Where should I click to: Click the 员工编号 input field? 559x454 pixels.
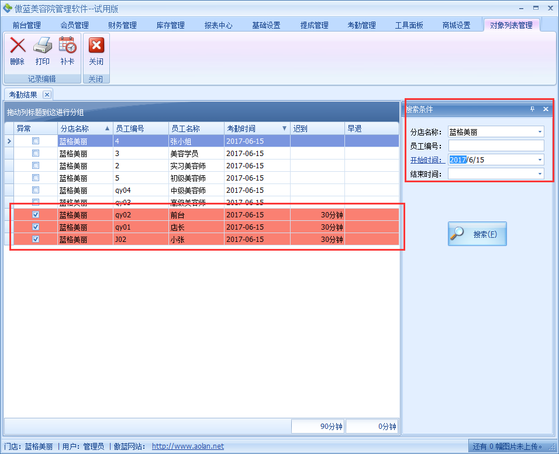click(496, 146)
